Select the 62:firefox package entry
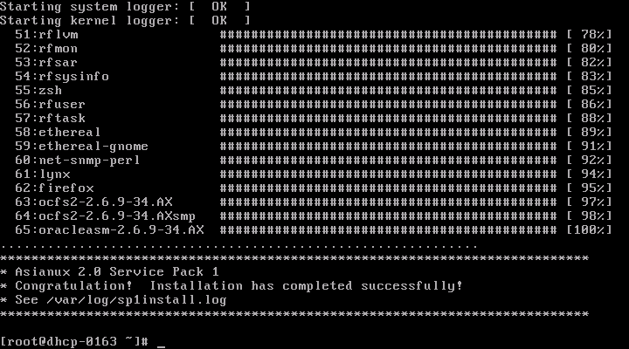 [x=54, y=188]
